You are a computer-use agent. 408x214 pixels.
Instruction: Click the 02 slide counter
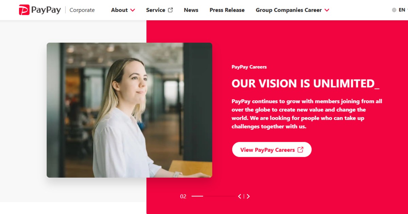click(x=183, y=196)
